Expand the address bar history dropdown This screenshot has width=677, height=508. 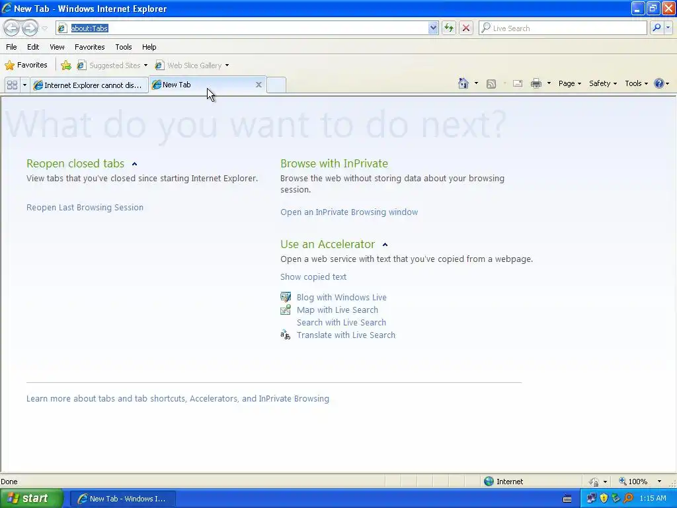pyautogui.click(x=433, y=28)
